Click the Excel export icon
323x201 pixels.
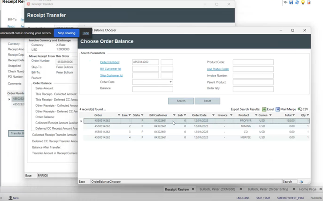pyautogui.click(x=264, y=109)
